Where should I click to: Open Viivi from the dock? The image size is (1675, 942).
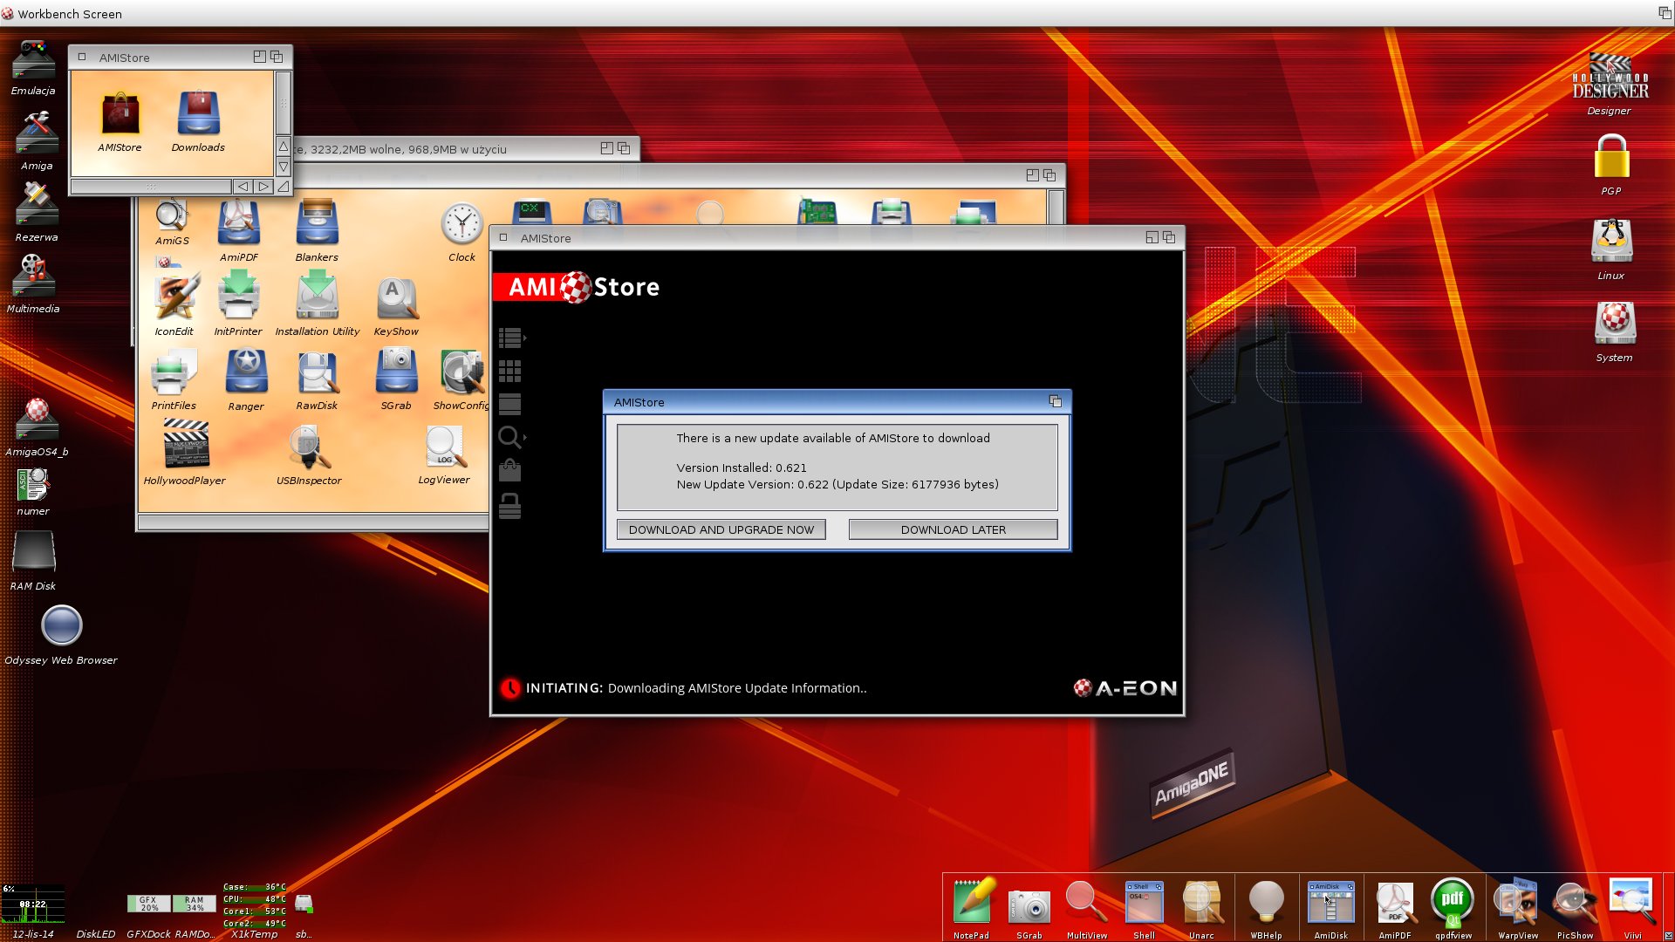click(x=1631, y=908)
